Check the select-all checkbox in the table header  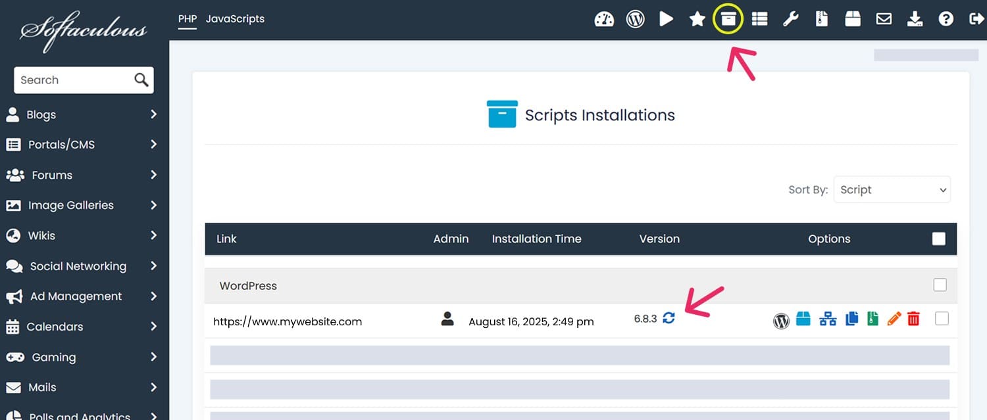(x=938, y=239)
